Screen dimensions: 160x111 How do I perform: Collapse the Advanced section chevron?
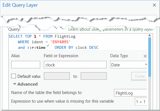15,84
